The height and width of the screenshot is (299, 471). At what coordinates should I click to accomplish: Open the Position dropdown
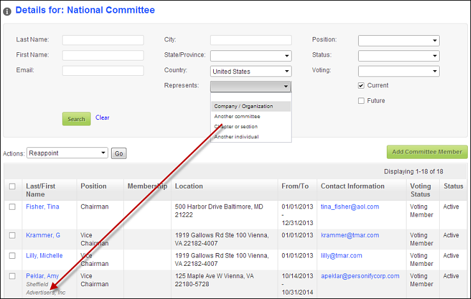pos(399,41)
